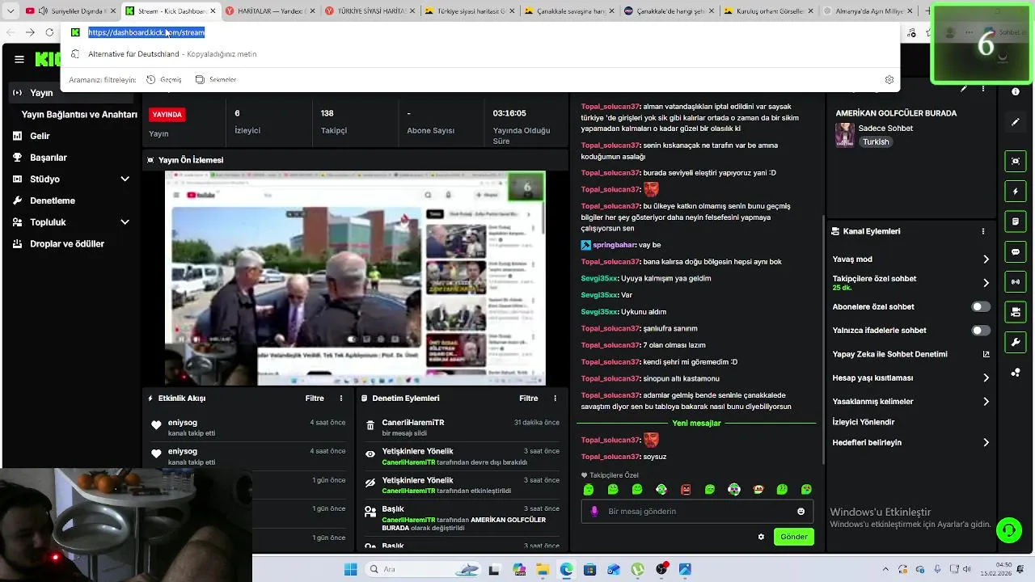The image size is (1035, 582).
Task: Open Filtre in Etkinlik Akışı panel
Action: 315,399
